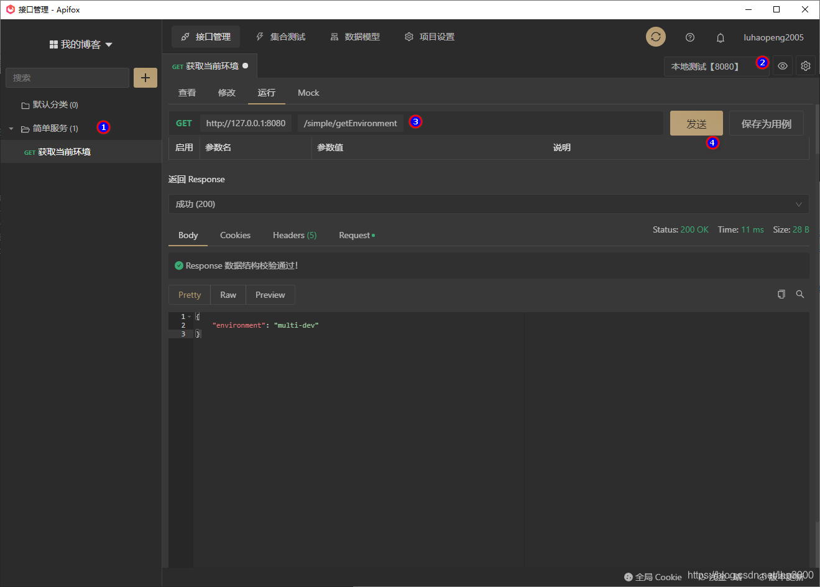Click the 简单服务 folder icon

coord(25,129)
